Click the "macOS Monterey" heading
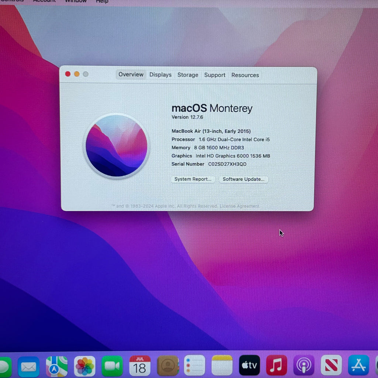The width and height of the screenshot is (378, 378). pyautogui.click(x=212, y=108)
